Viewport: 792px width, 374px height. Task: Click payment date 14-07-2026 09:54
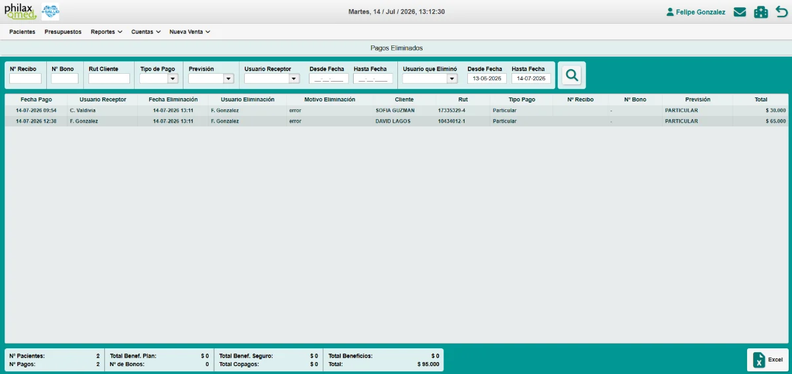pos(36,111)
